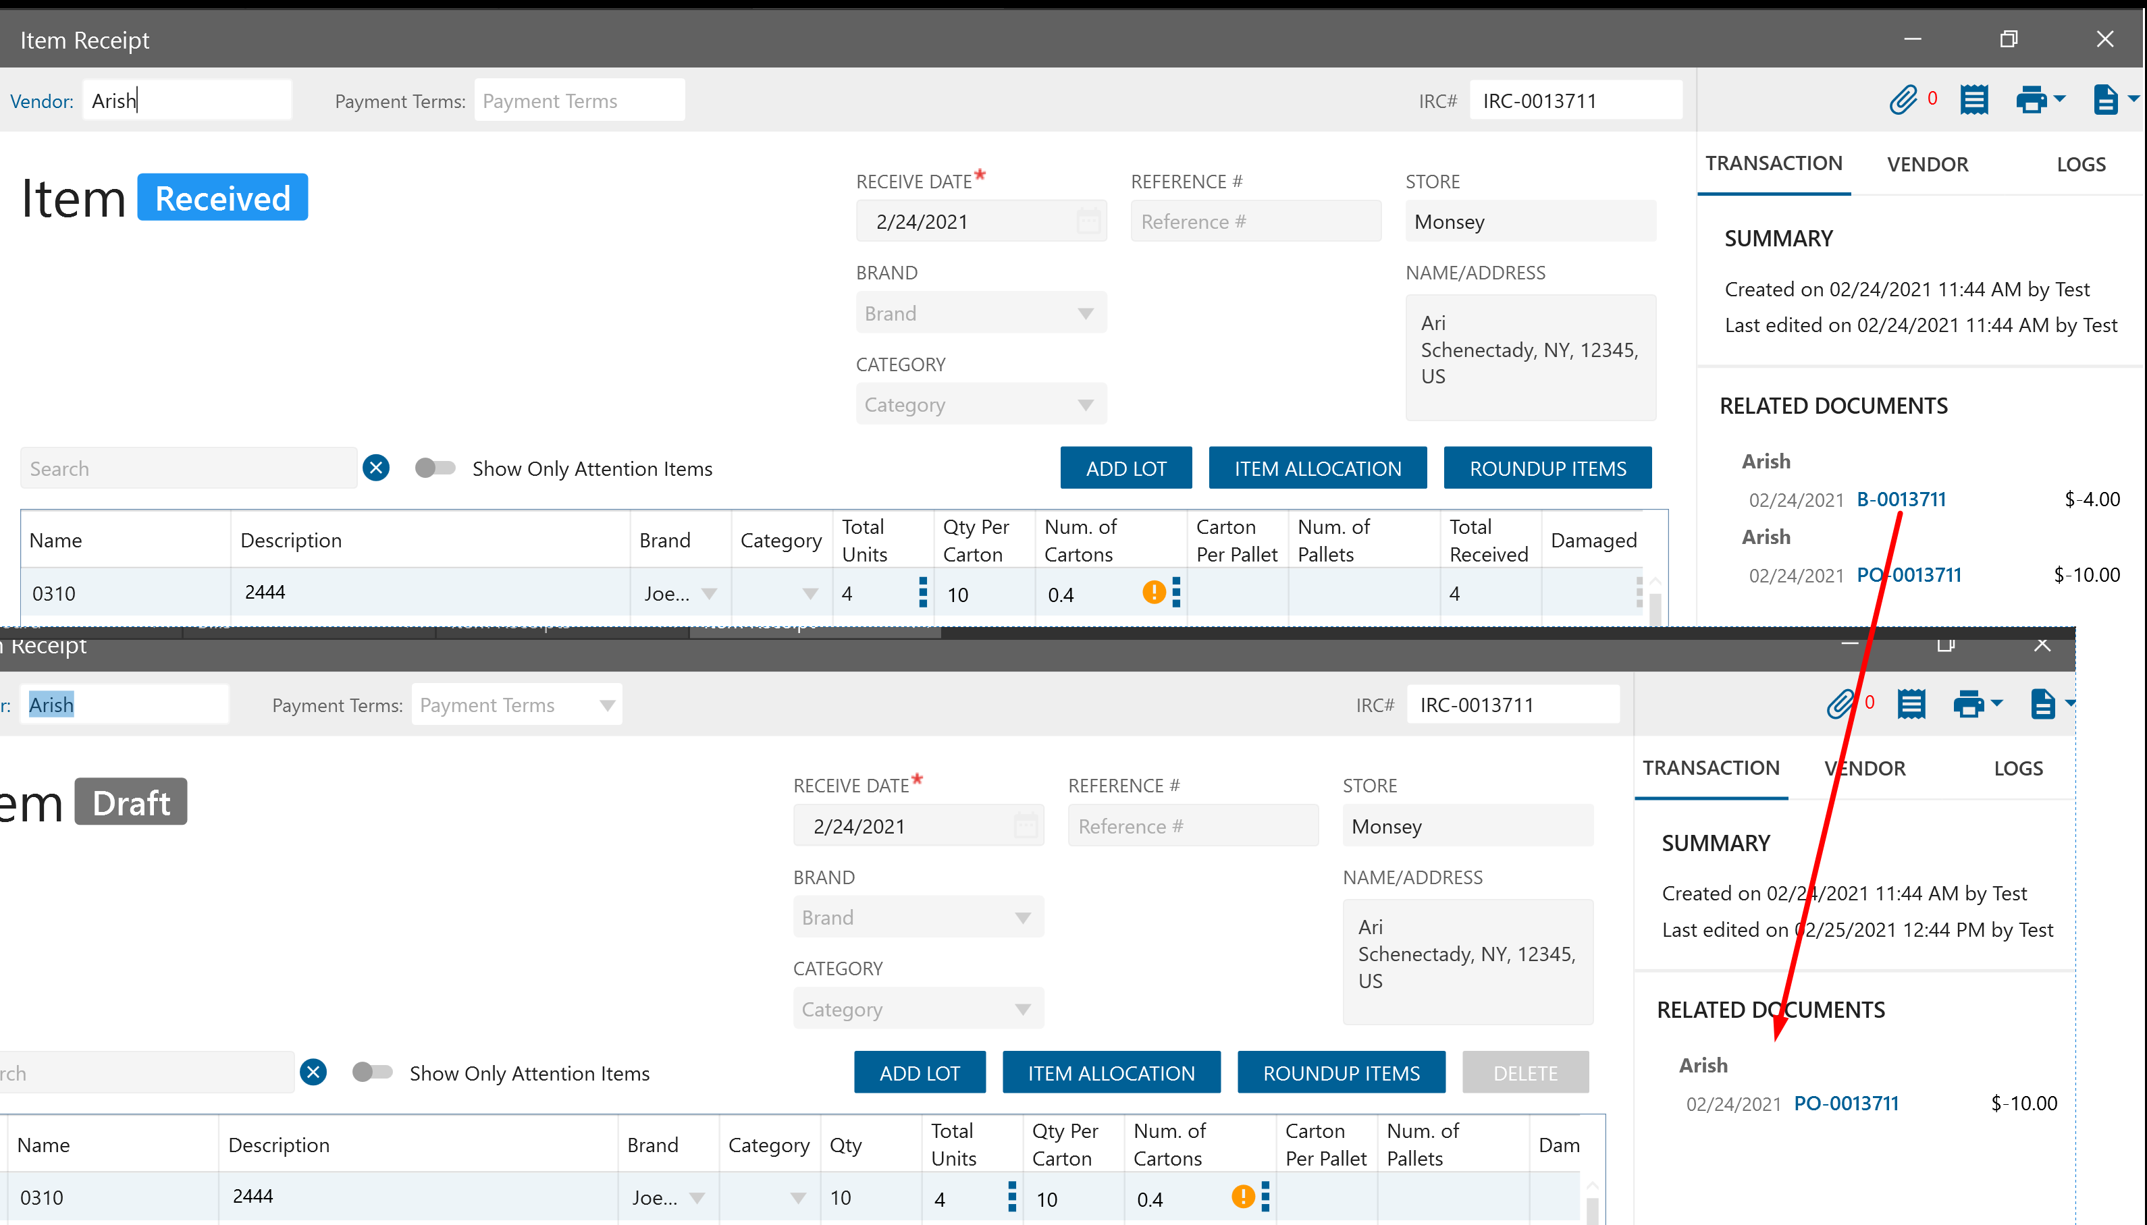Click ITEM ALLOCATION button in Draft window

(x=1110, y=1072)
